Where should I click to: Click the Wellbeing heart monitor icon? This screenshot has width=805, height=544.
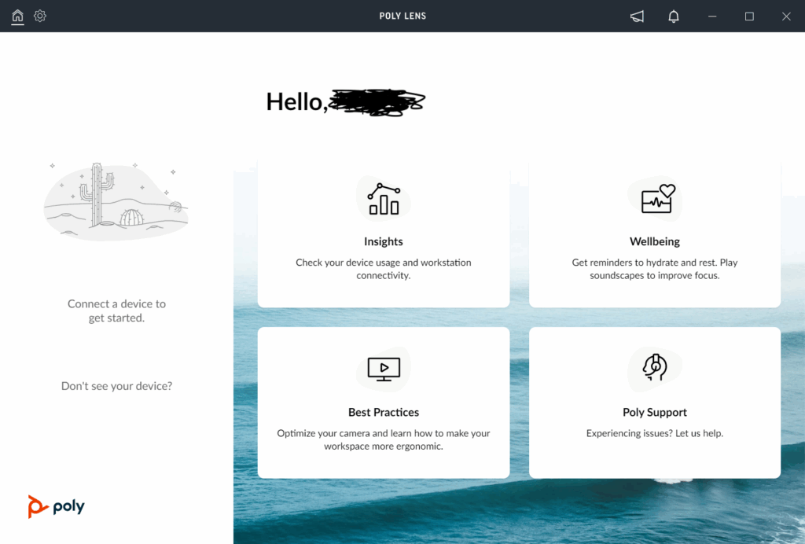pos(658,199)
